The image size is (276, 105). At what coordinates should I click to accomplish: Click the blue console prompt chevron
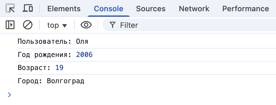(x=9, y=94)
